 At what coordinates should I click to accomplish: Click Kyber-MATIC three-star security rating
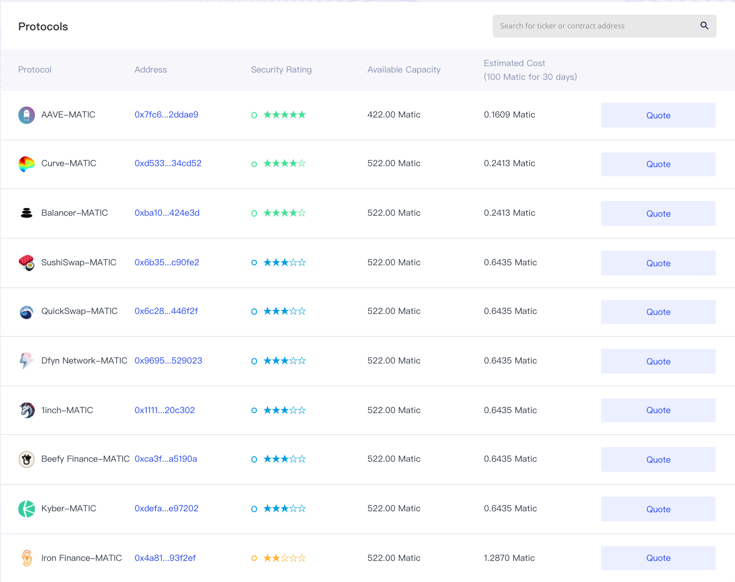284,509
